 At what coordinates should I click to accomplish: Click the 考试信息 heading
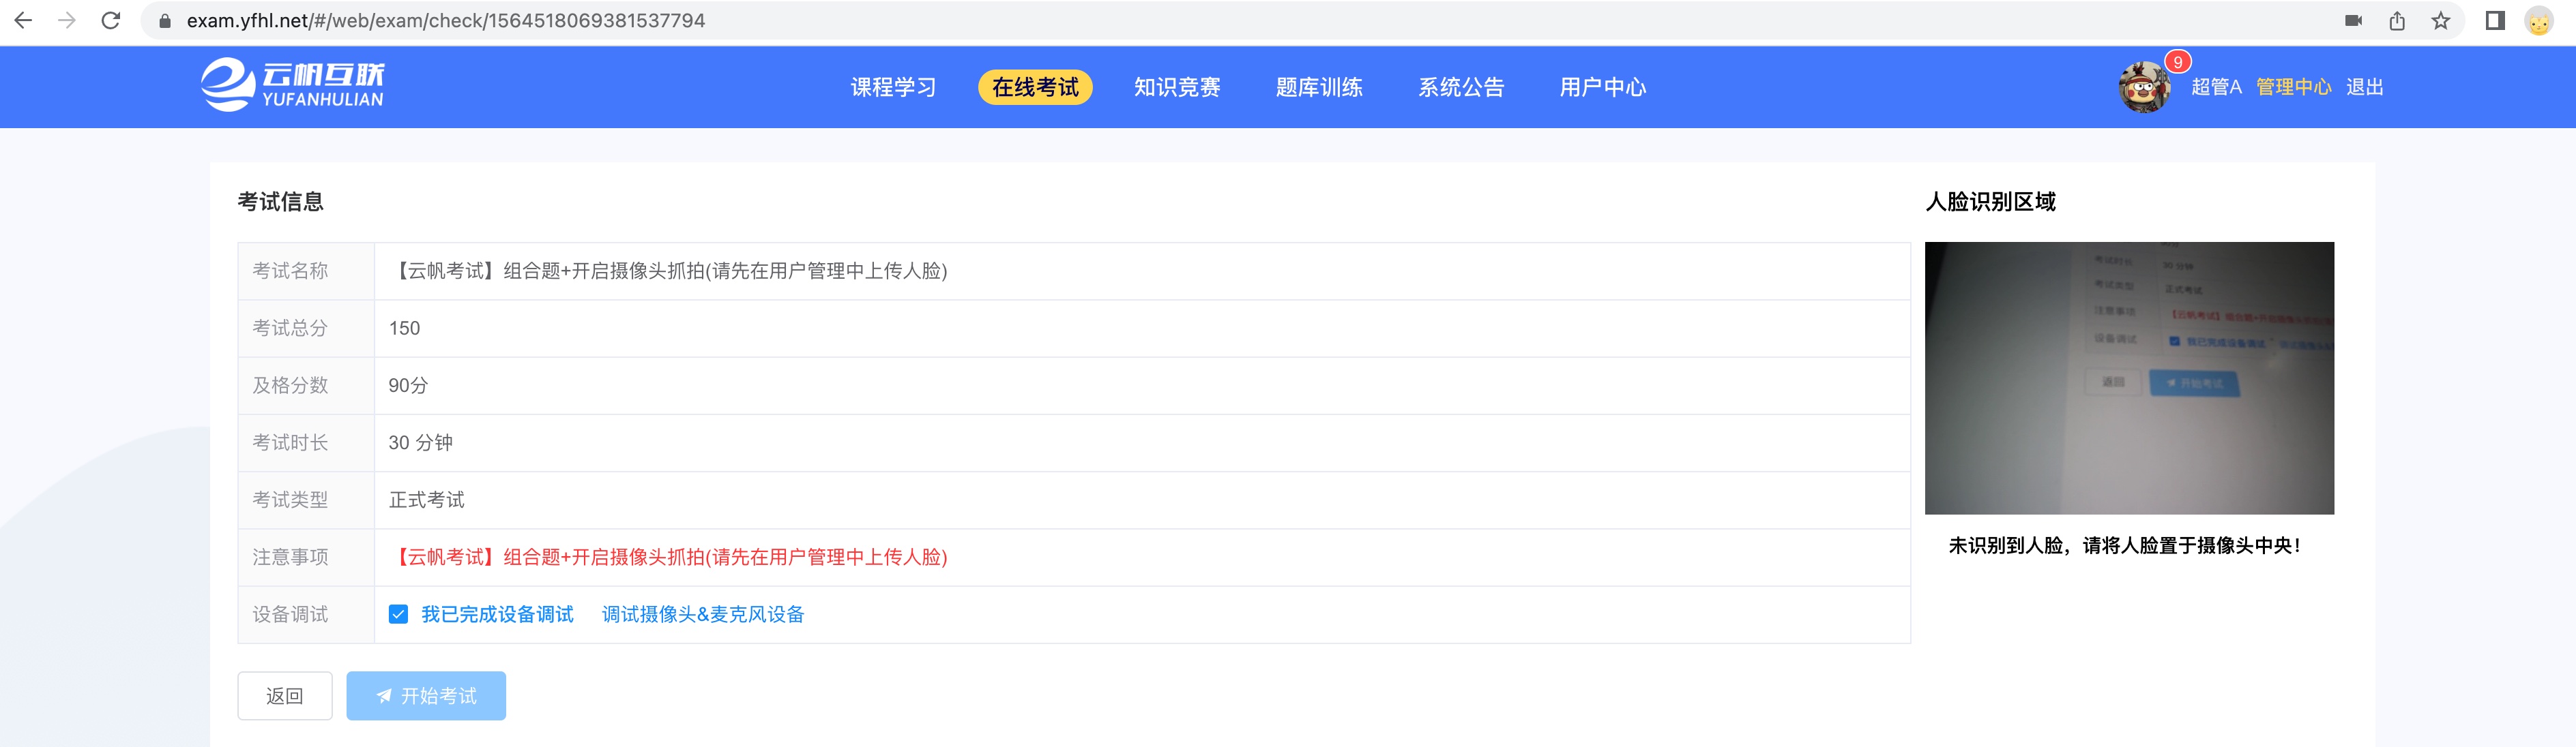point(281,202)
